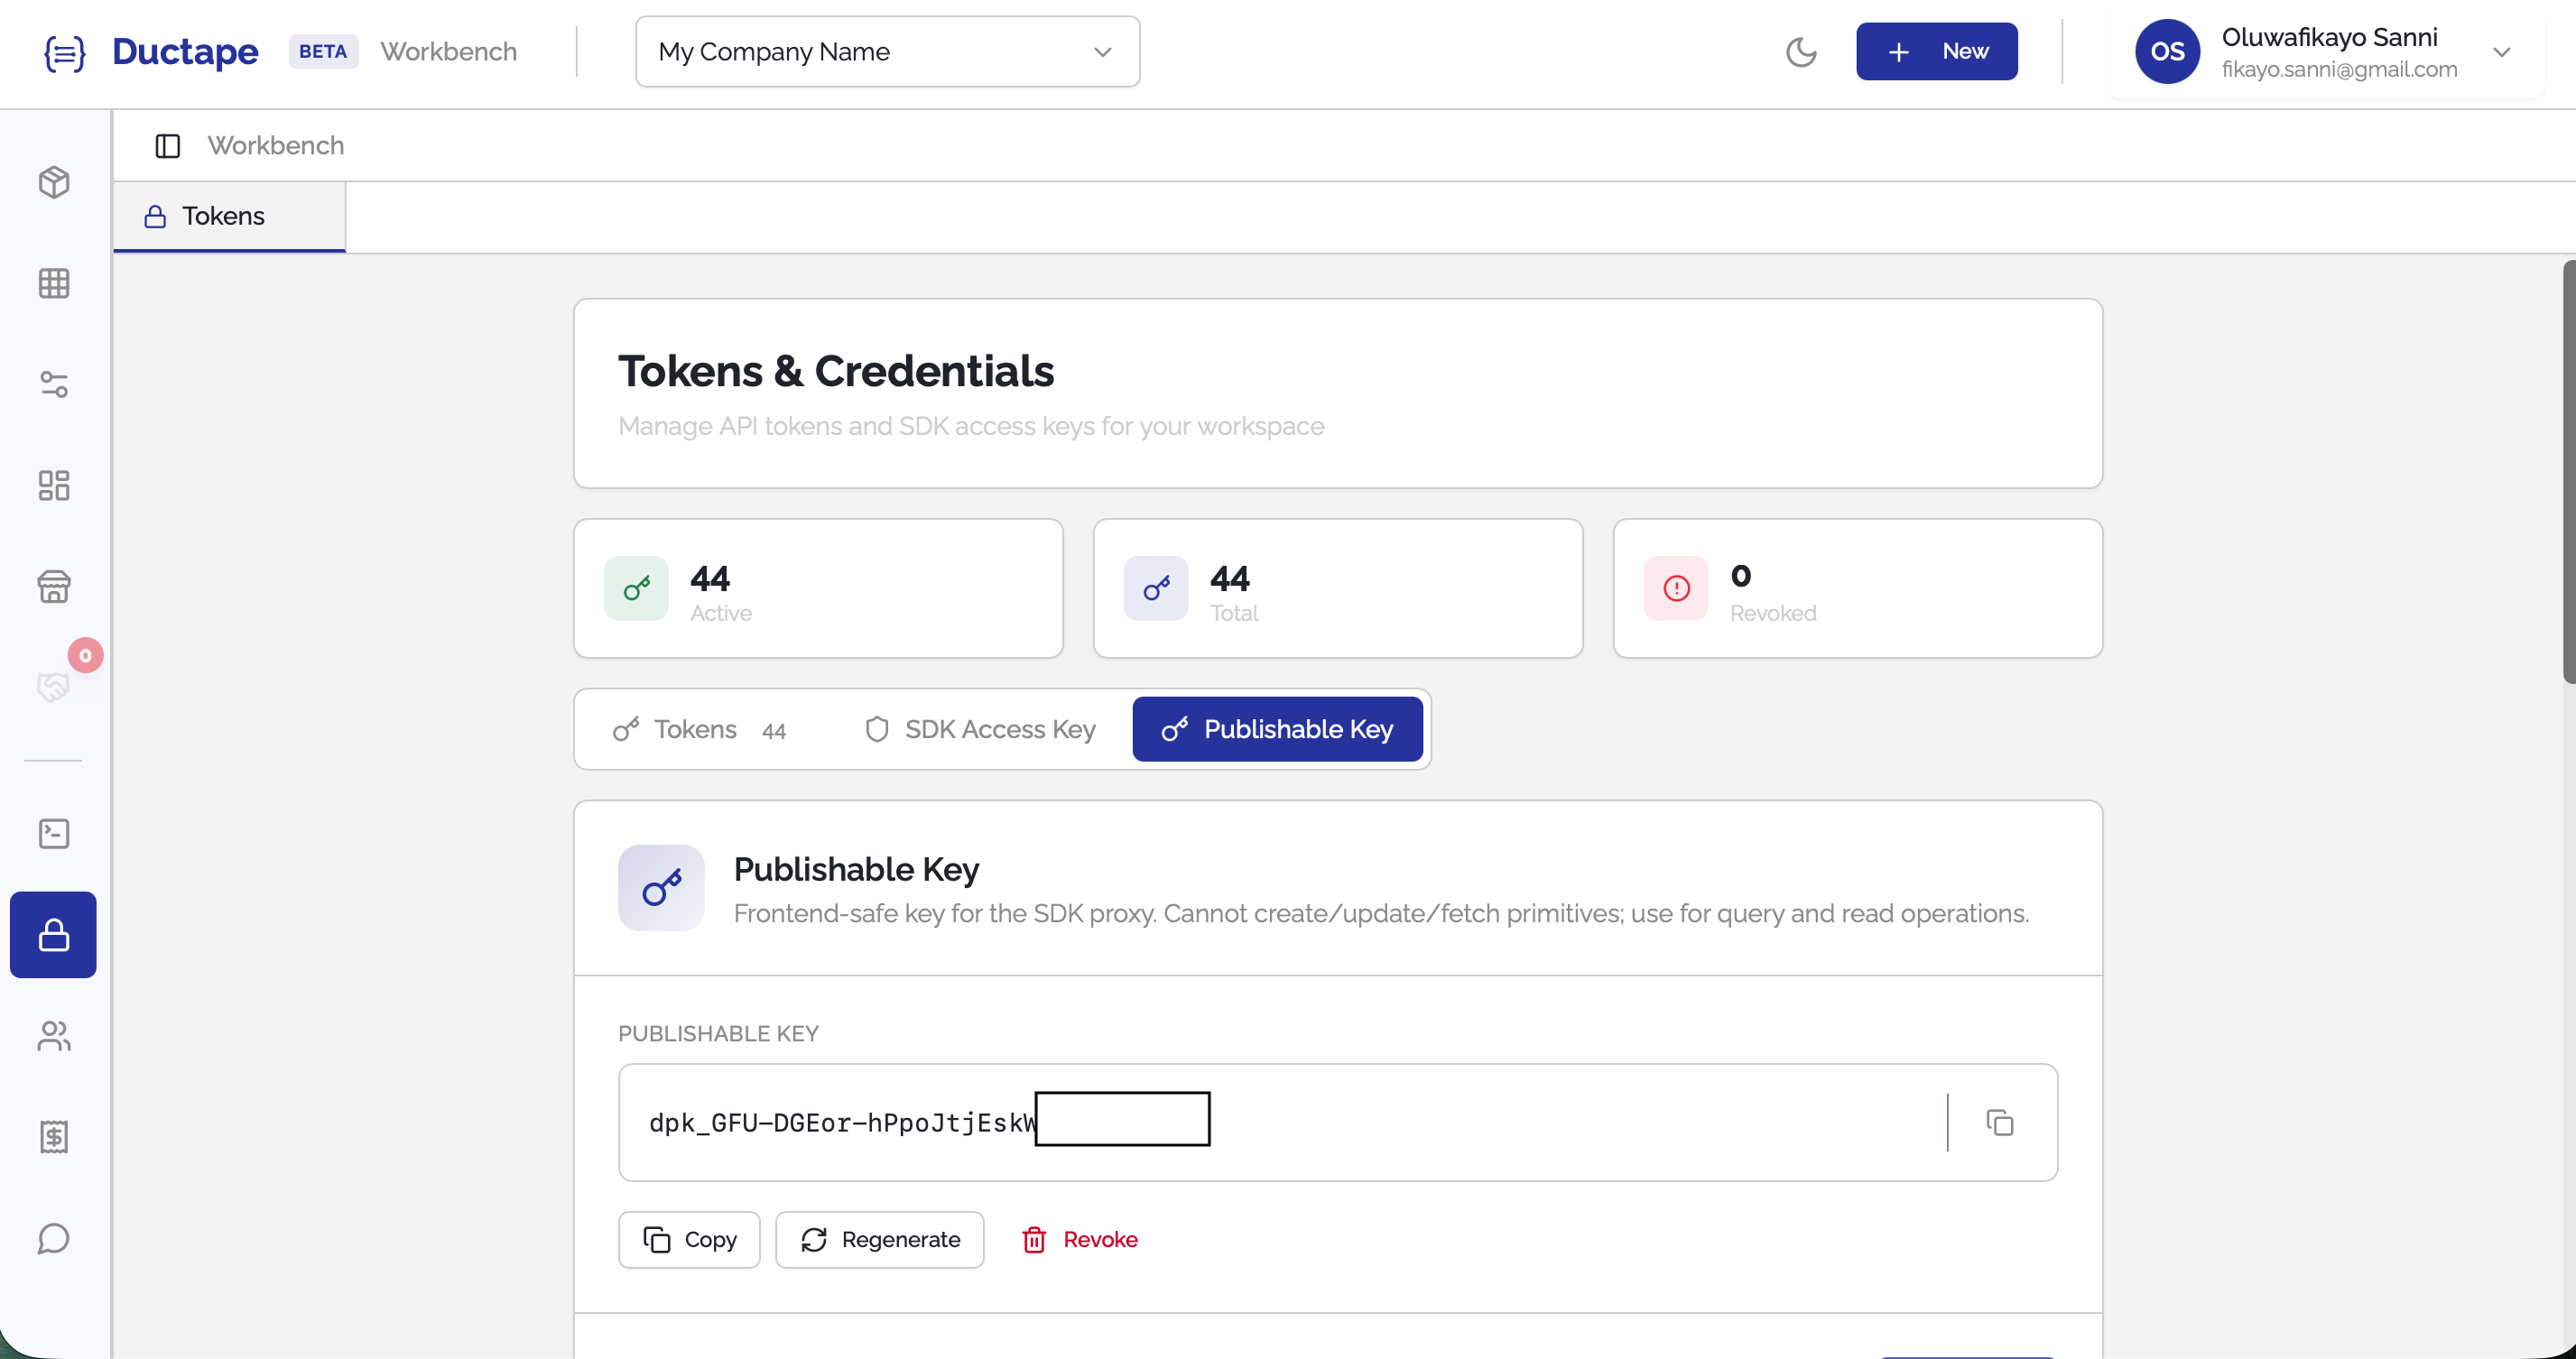Image resolution: width=2576 pixels, height=1359 pixels.
Task: Open the storefront marketplace sidebar icon
Action: pyautogui.click(x=54, y=586)
